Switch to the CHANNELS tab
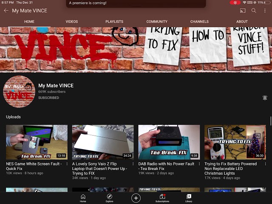The width and height of the screenshot is (272, 204). pos(199,22)
